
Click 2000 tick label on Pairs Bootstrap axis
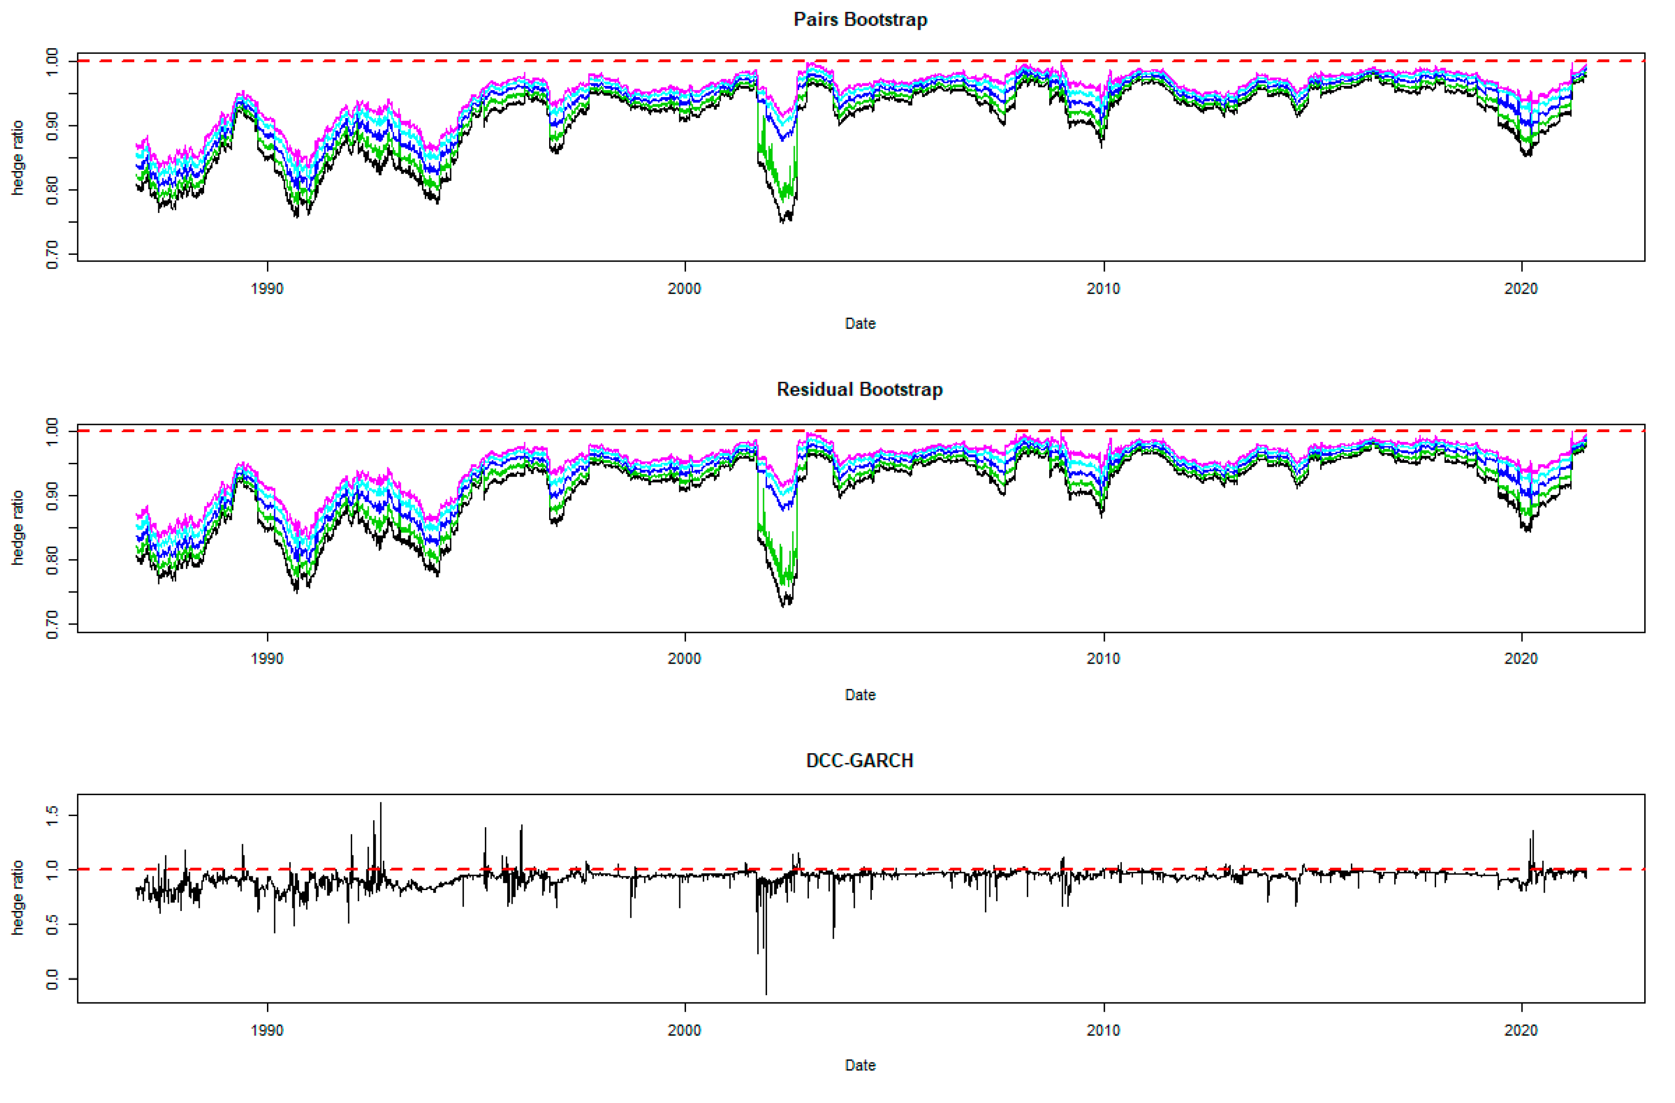click(x=684, y=288)
